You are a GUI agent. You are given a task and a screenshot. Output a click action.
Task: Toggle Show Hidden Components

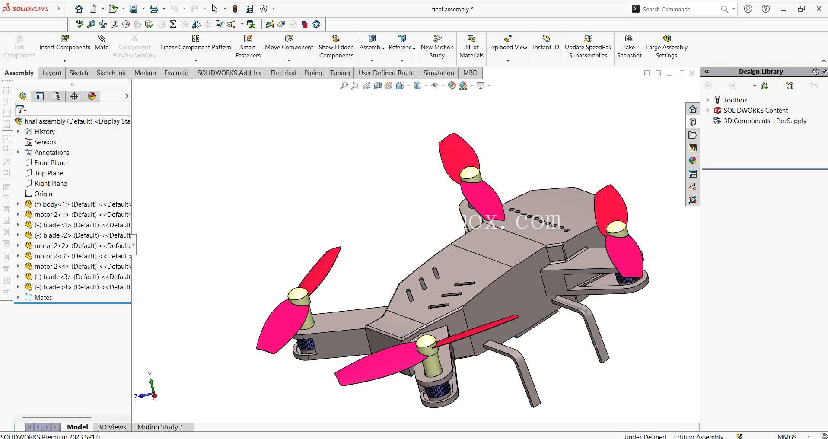336,47
